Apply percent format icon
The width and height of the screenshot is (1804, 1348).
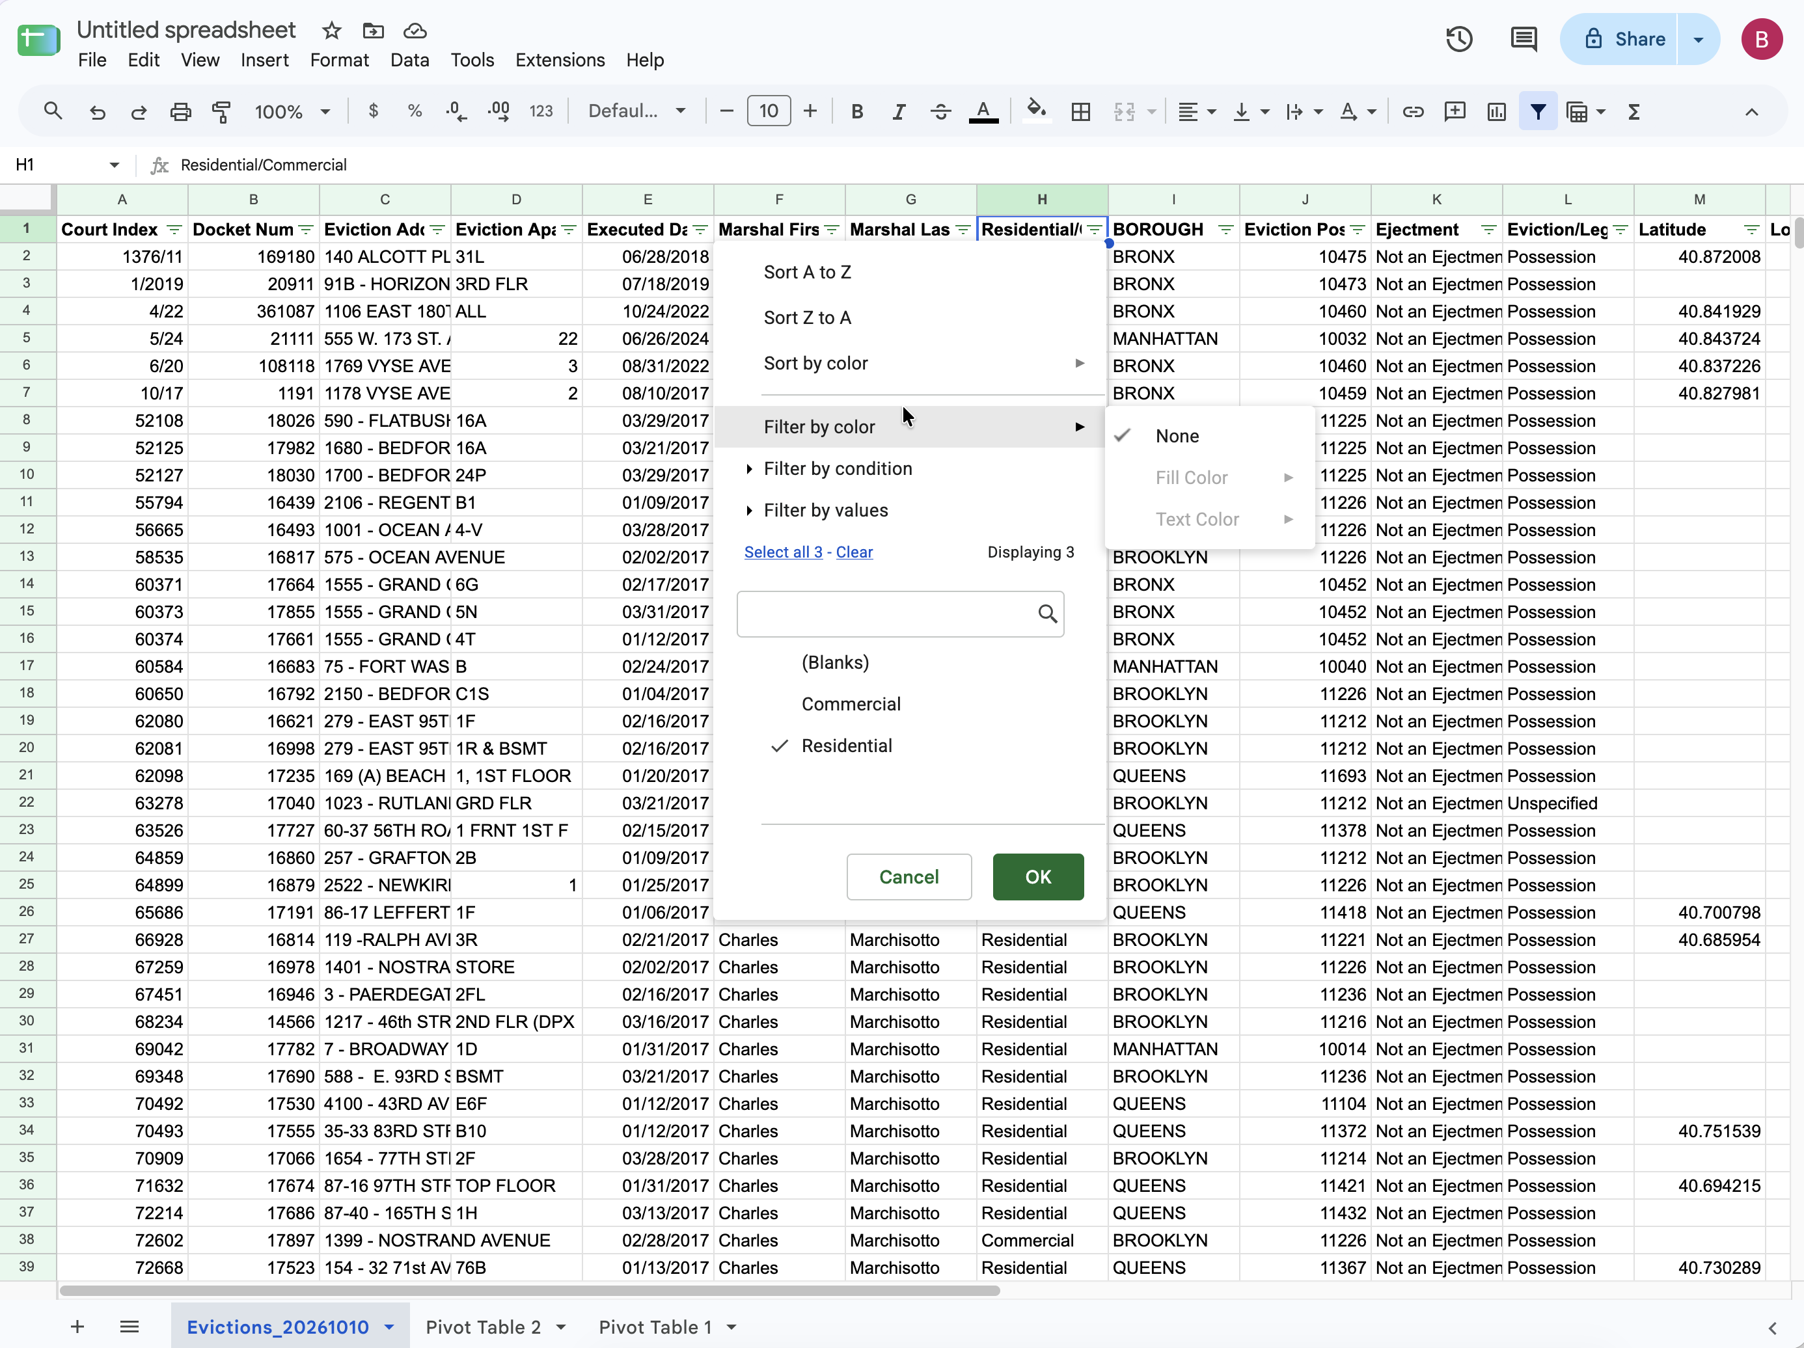click(x=415, y=111)
